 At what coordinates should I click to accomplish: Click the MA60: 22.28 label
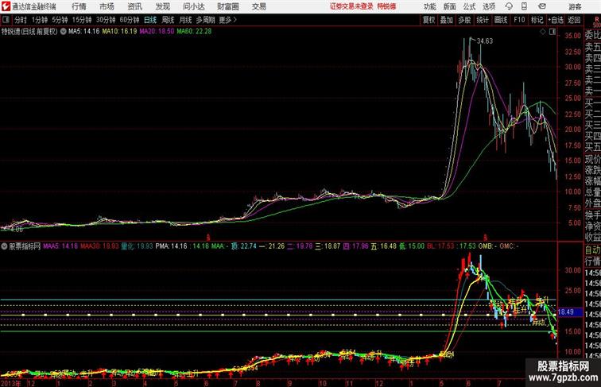click(194, 32)
